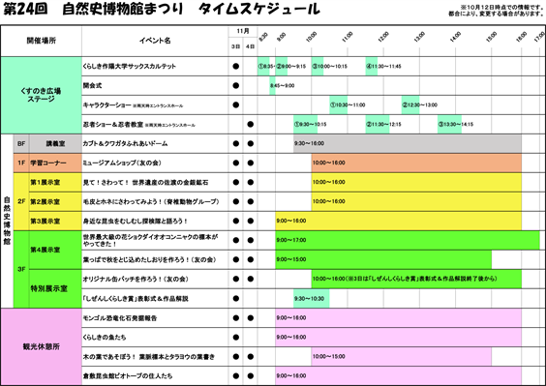Select the 第4展示室 room cell
The height and width of the screenshot is (386, 546).
(55, 250)
